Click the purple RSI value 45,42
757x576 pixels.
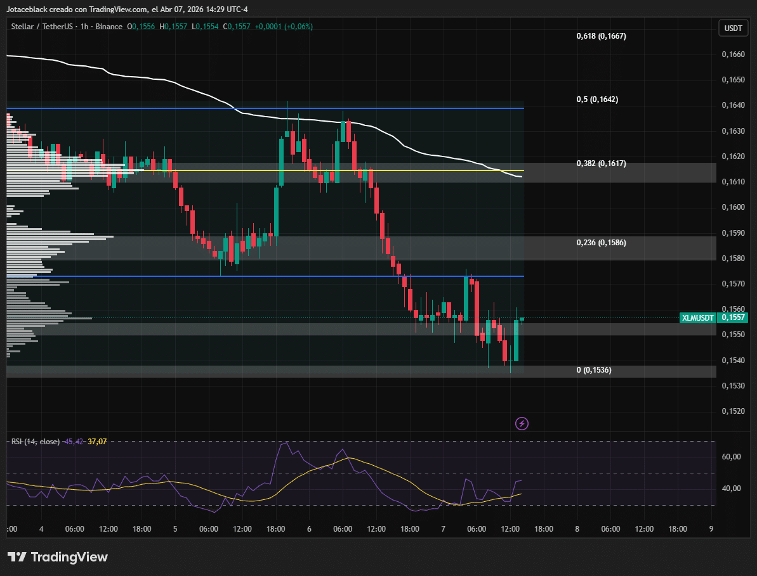[x=74, y=441]
